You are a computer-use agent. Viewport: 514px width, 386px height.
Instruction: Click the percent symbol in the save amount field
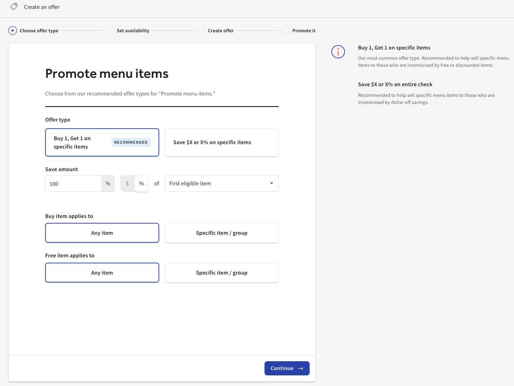coord(108,183)
